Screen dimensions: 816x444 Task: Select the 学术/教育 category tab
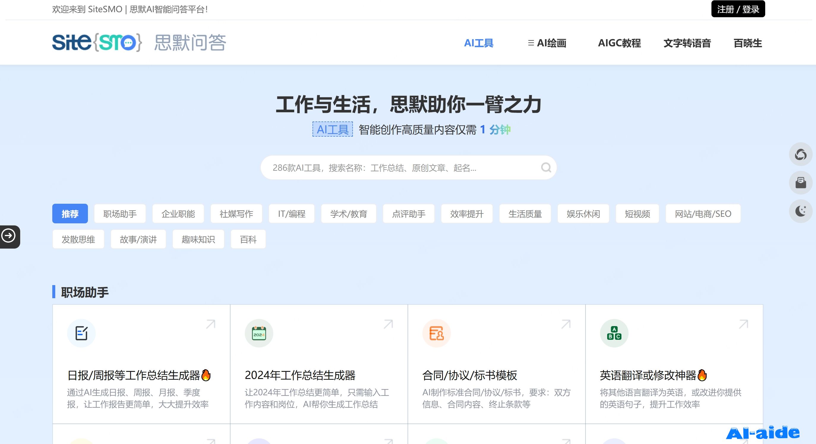click(x=348, y=214)
